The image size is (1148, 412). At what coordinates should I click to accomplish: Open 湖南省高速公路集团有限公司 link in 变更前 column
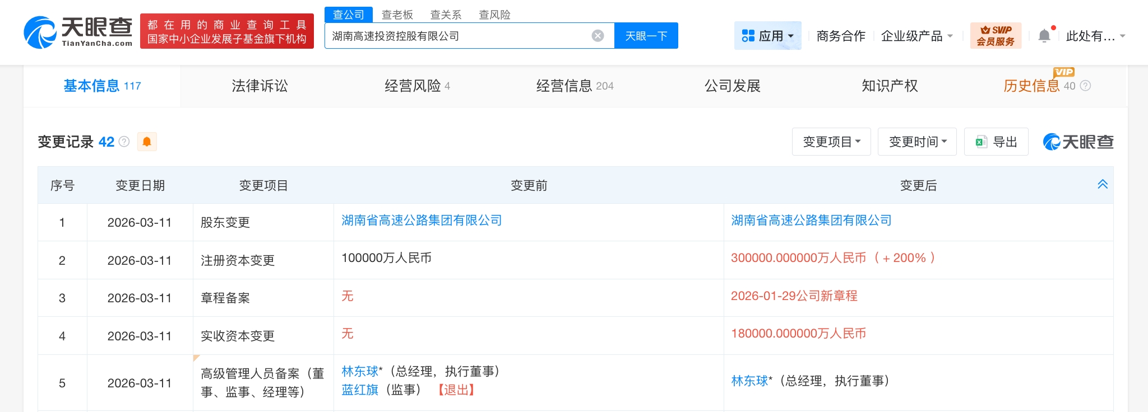[422, 221]
